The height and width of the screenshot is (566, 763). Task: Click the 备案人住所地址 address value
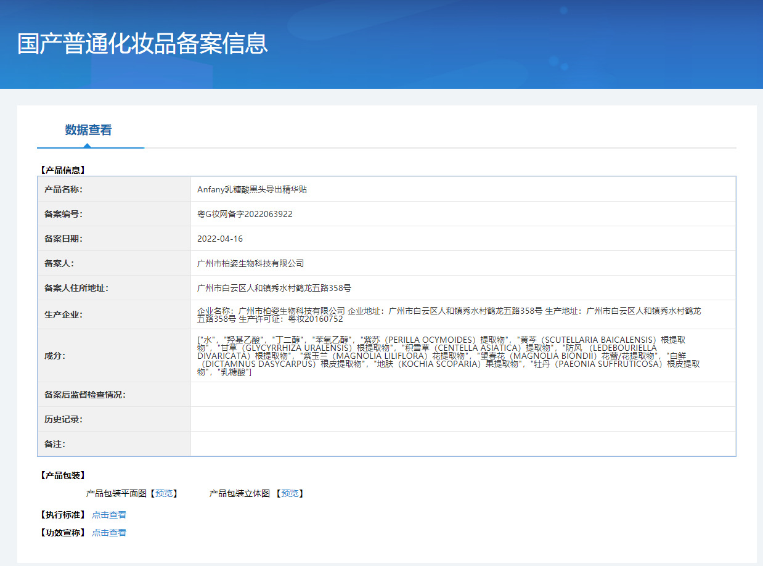coord(274,288)
